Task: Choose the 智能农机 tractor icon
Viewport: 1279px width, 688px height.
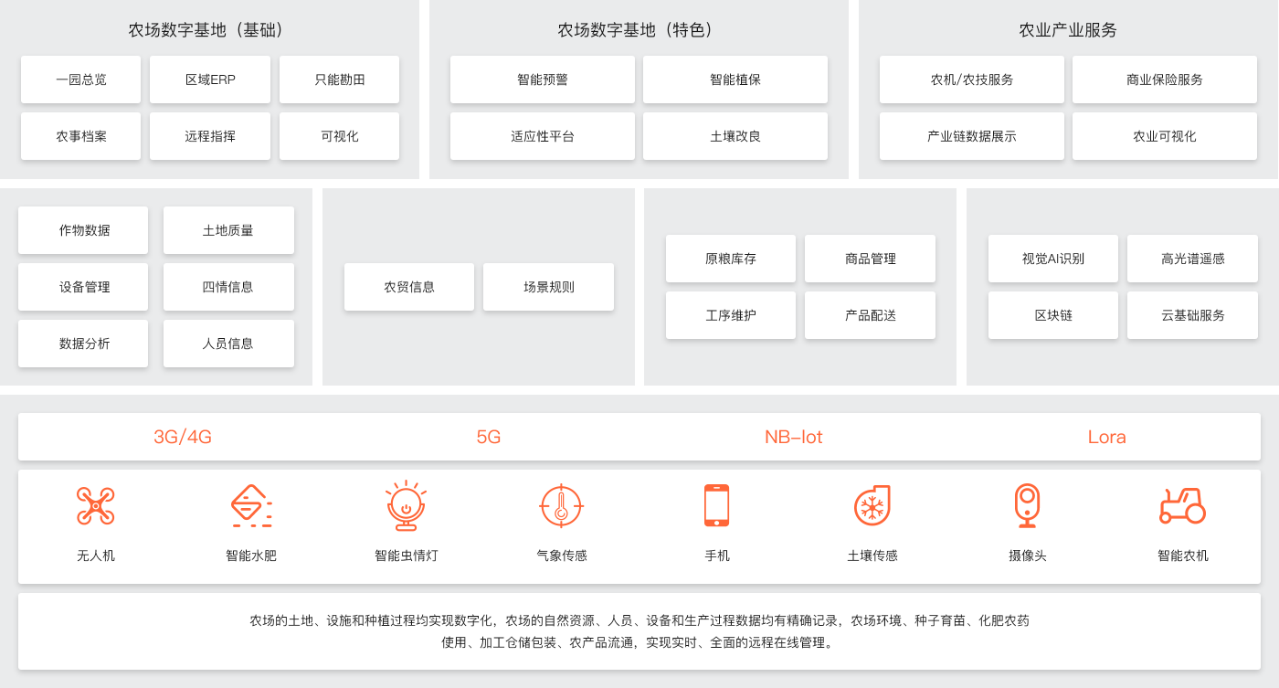Action: [1182, 505]
